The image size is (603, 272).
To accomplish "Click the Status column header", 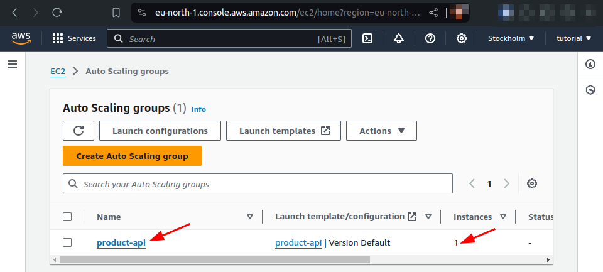I will click(x=540, y=217).
